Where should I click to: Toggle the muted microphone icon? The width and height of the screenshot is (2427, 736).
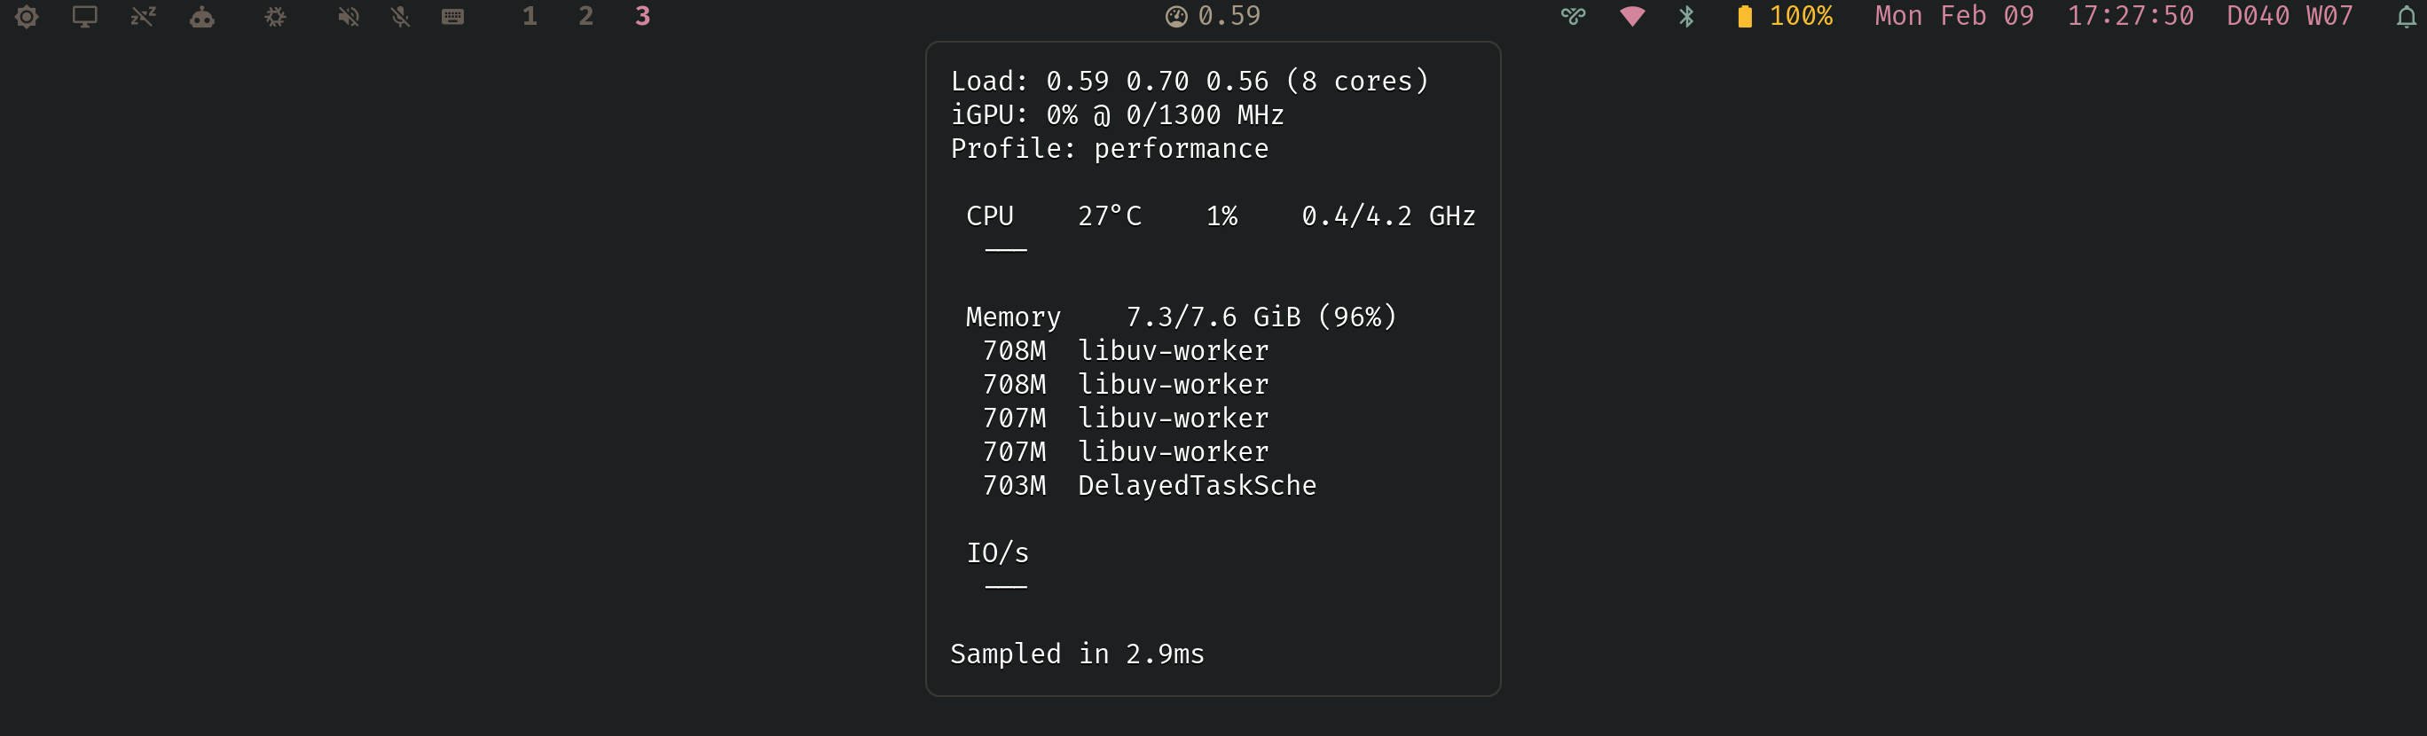point(400,17)
